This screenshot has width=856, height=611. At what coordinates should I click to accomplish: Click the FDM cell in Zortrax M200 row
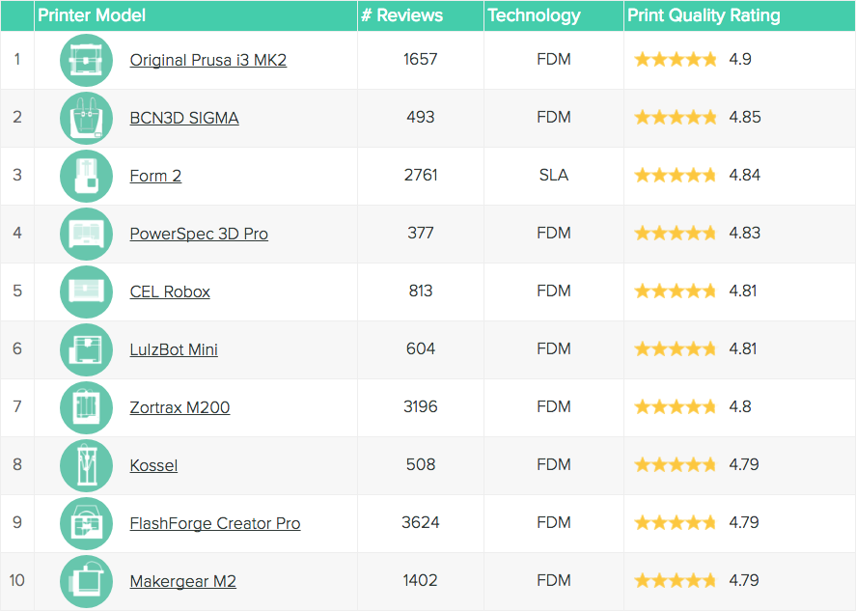point(554,406)
